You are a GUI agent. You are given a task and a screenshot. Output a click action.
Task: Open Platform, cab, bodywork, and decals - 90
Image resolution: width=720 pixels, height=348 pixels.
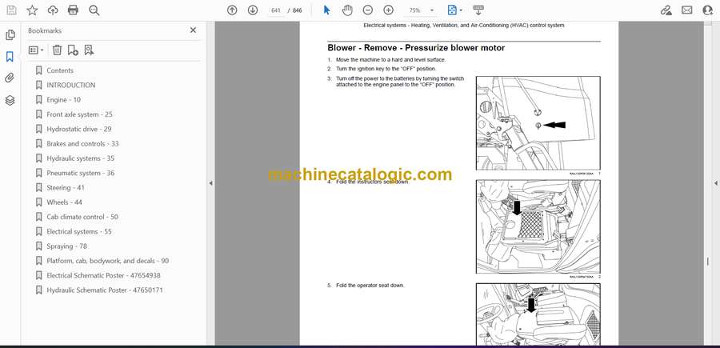[107, 261]
